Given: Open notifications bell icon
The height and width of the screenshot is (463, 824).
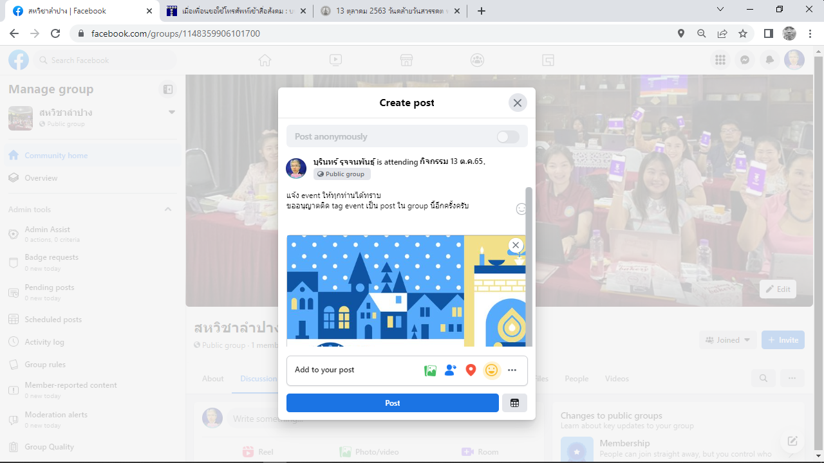Looking at the screenshot, I should pyautogui.click(x=769, y=60).
